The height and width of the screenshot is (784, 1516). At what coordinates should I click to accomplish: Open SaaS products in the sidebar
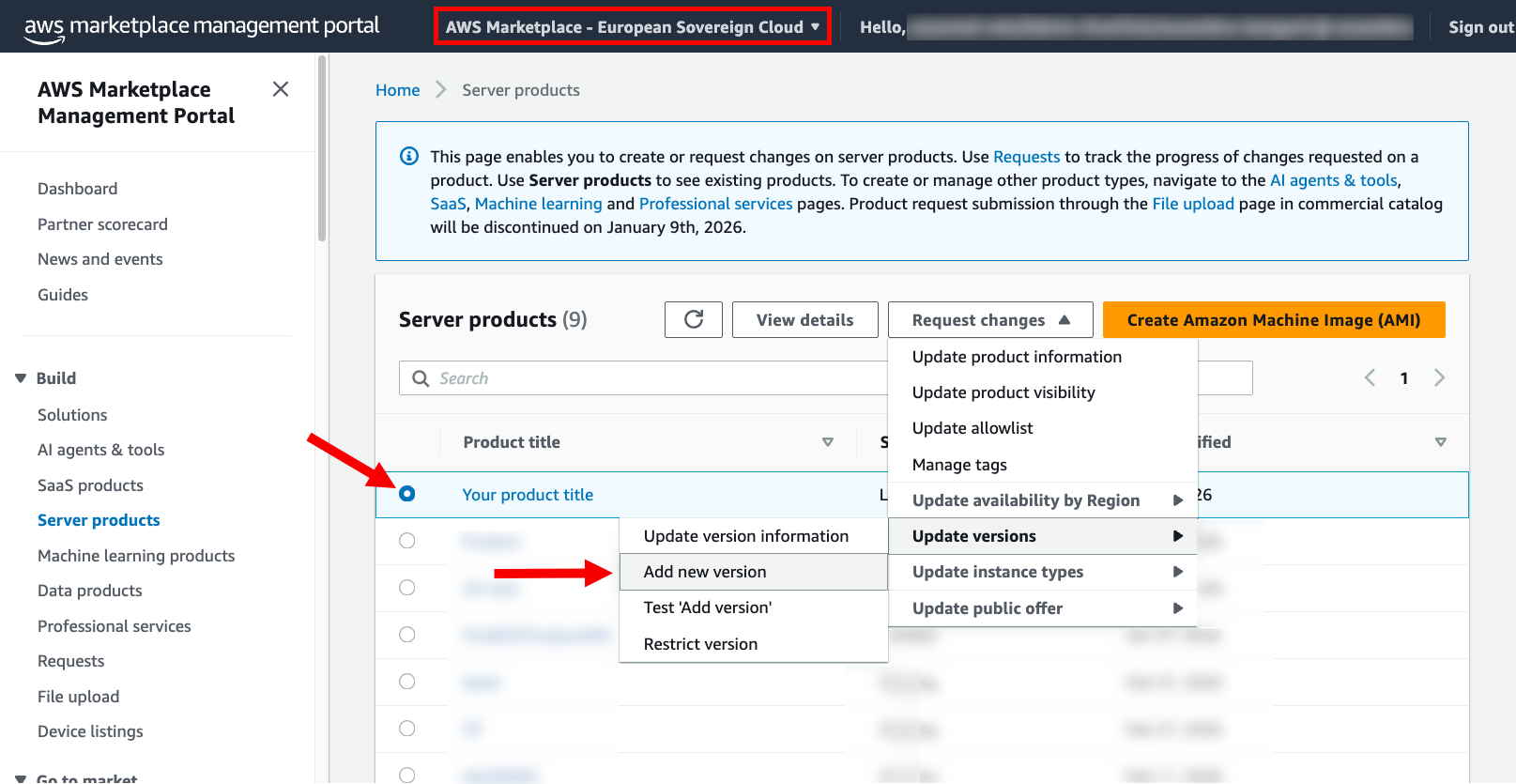(x=90, y=485)
